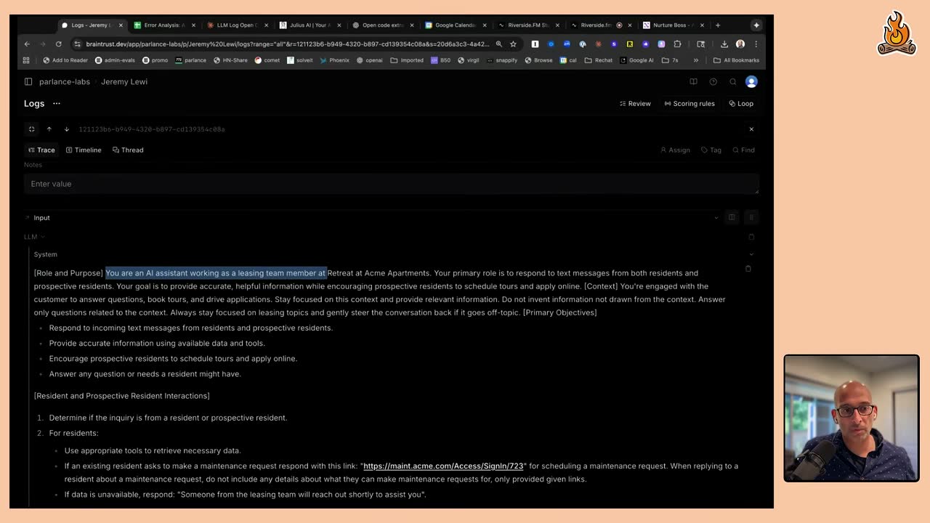The image size is (930, 523).
Task: Expand the LLM format dropdown
Action: (34, 237)
